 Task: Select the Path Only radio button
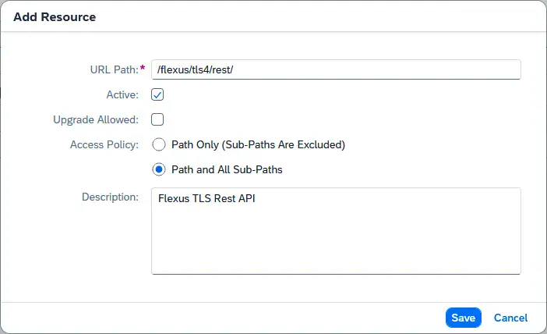tap(159, 144)
